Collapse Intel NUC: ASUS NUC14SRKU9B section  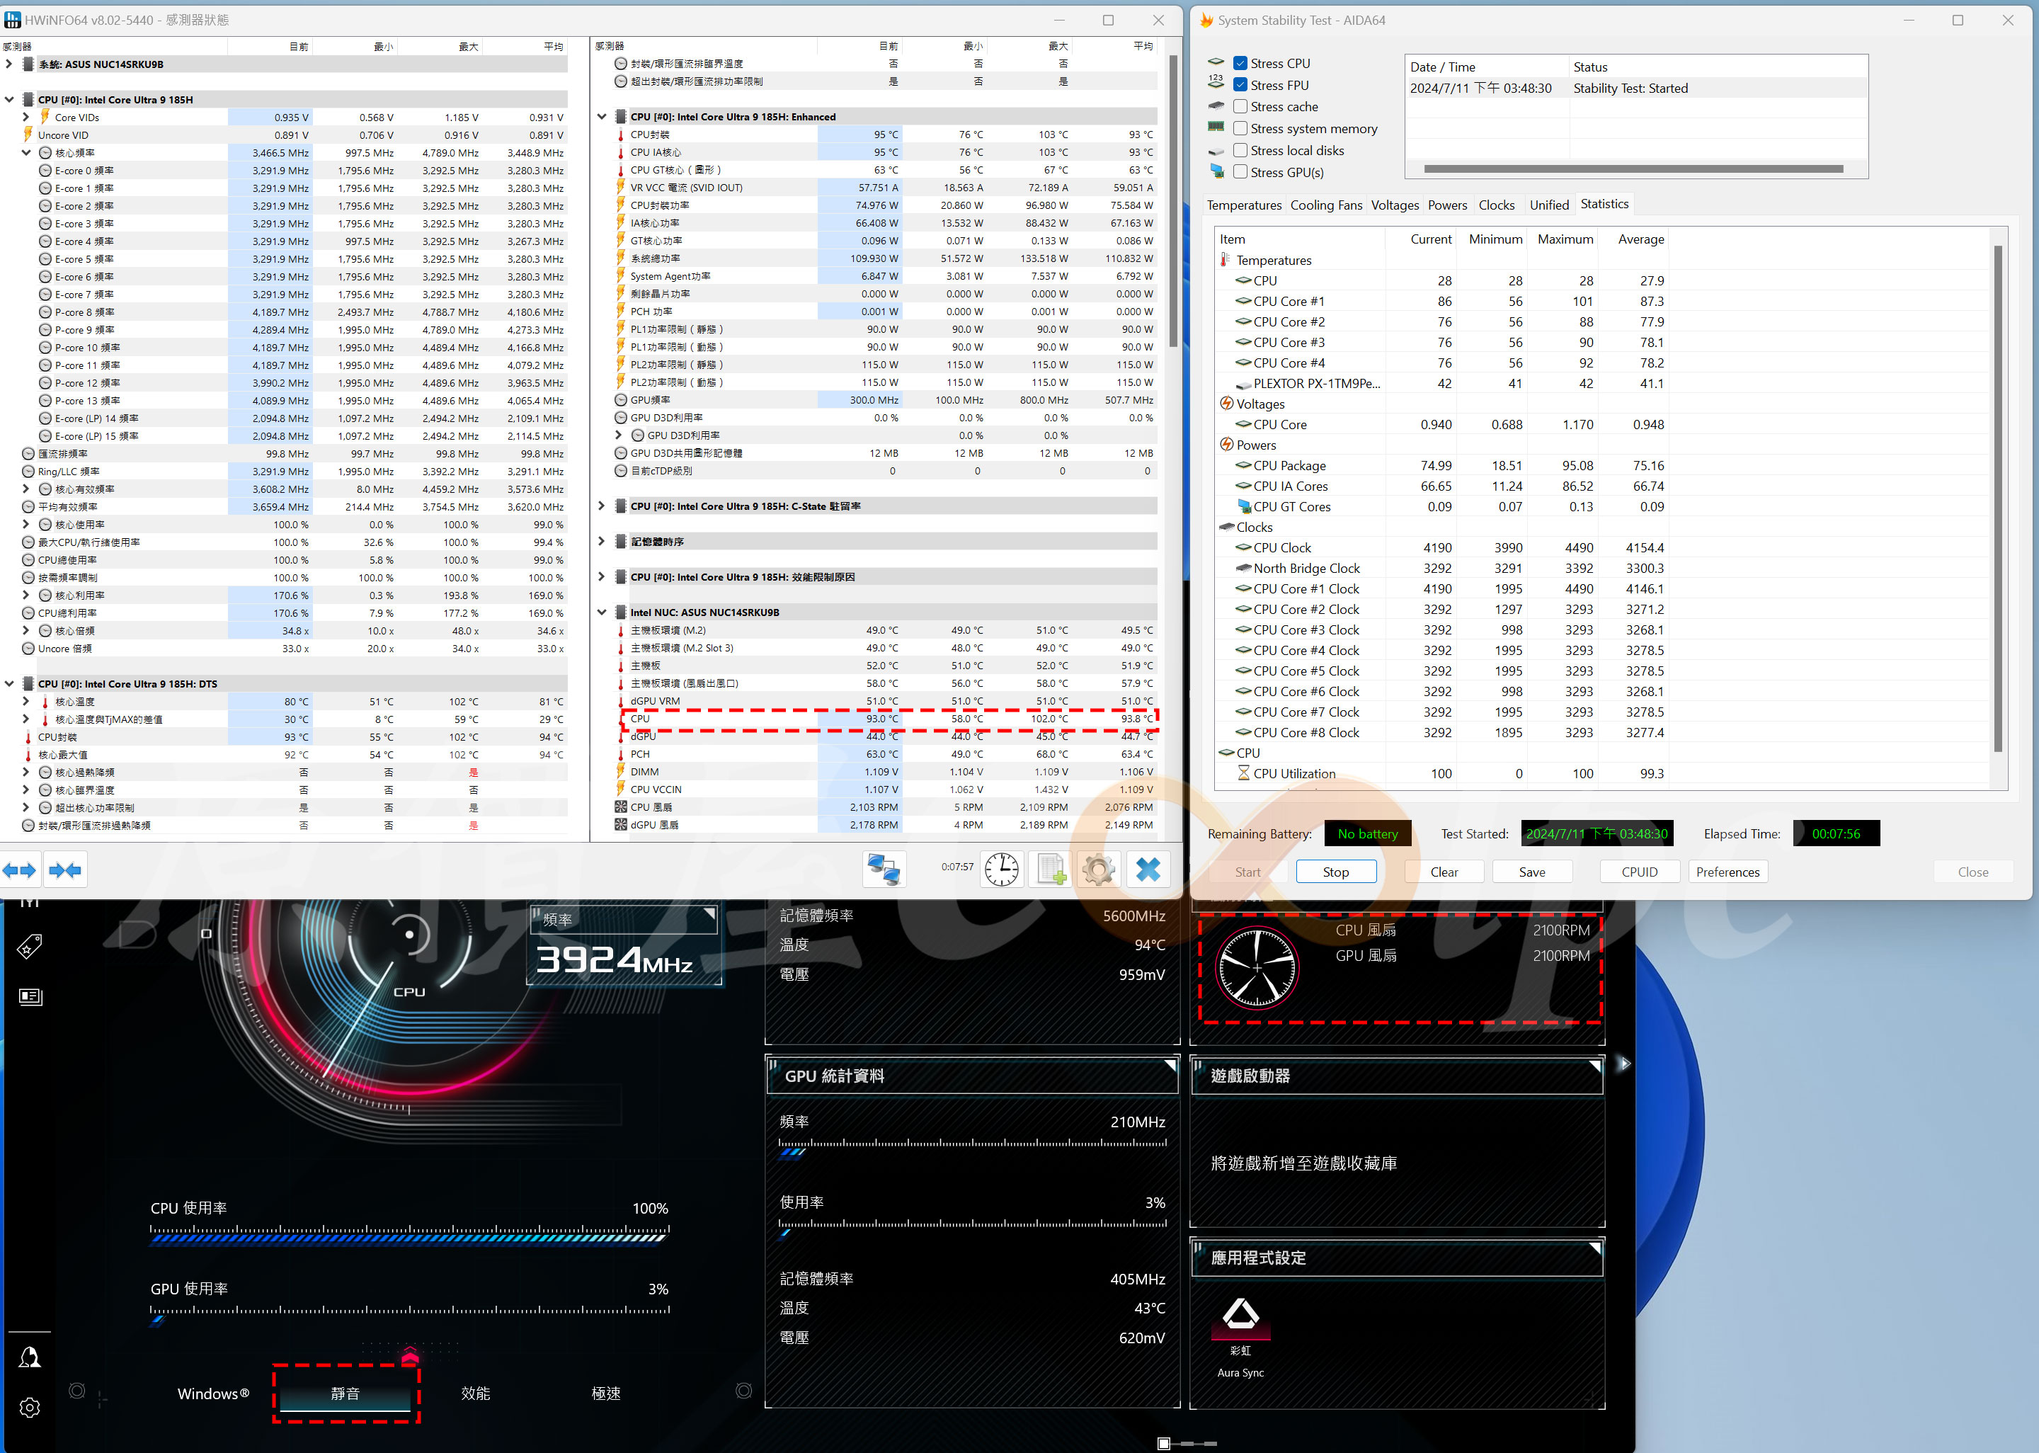(602, 613)
